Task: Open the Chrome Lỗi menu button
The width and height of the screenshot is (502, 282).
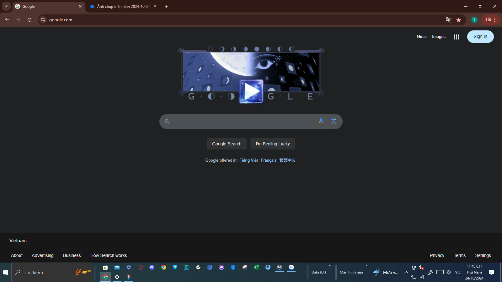Action: point(491,20)
